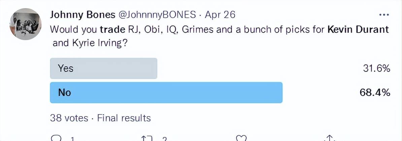Click the retweet arrows icon

click(147, 138)
